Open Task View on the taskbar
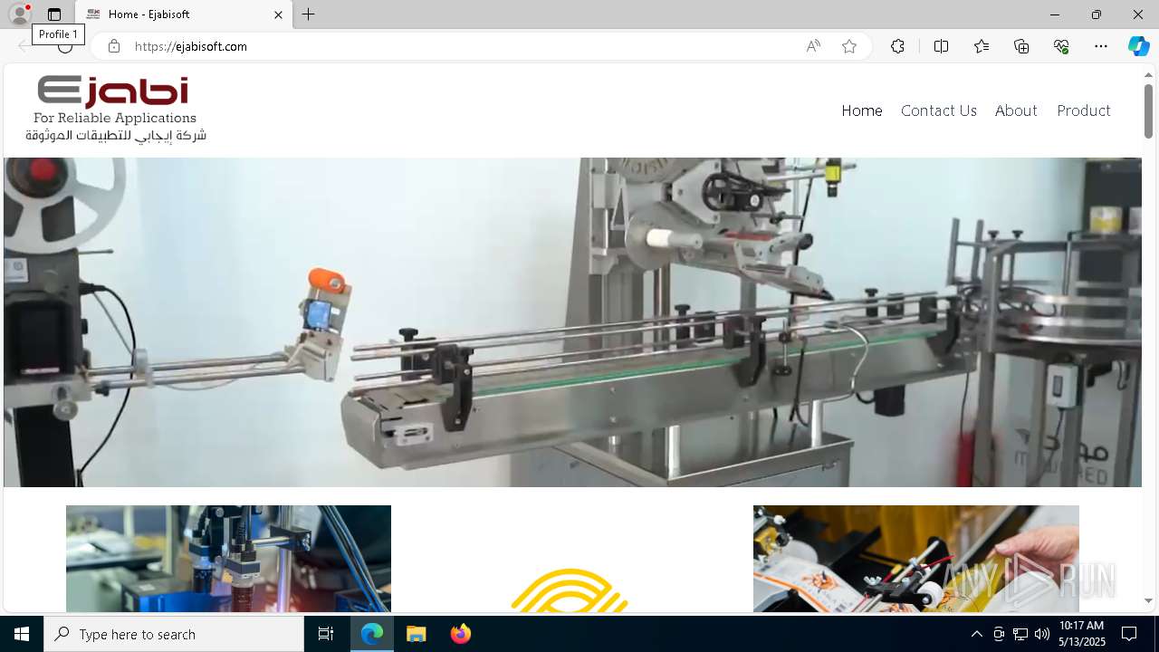The image size is (1159, 652). (326, 634)
